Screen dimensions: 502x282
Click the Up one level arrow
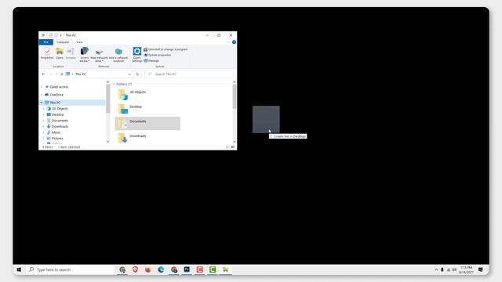point(62,74)
